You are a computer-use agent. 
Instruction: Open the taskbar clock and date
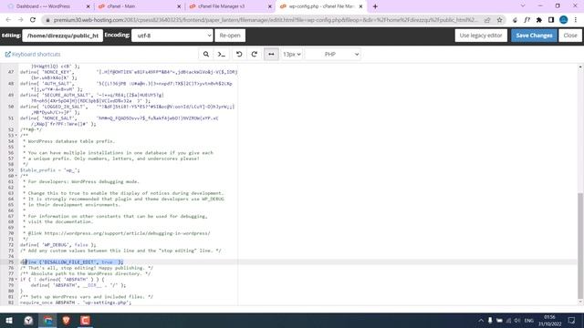pyautogui.click(x=549, y=320)
